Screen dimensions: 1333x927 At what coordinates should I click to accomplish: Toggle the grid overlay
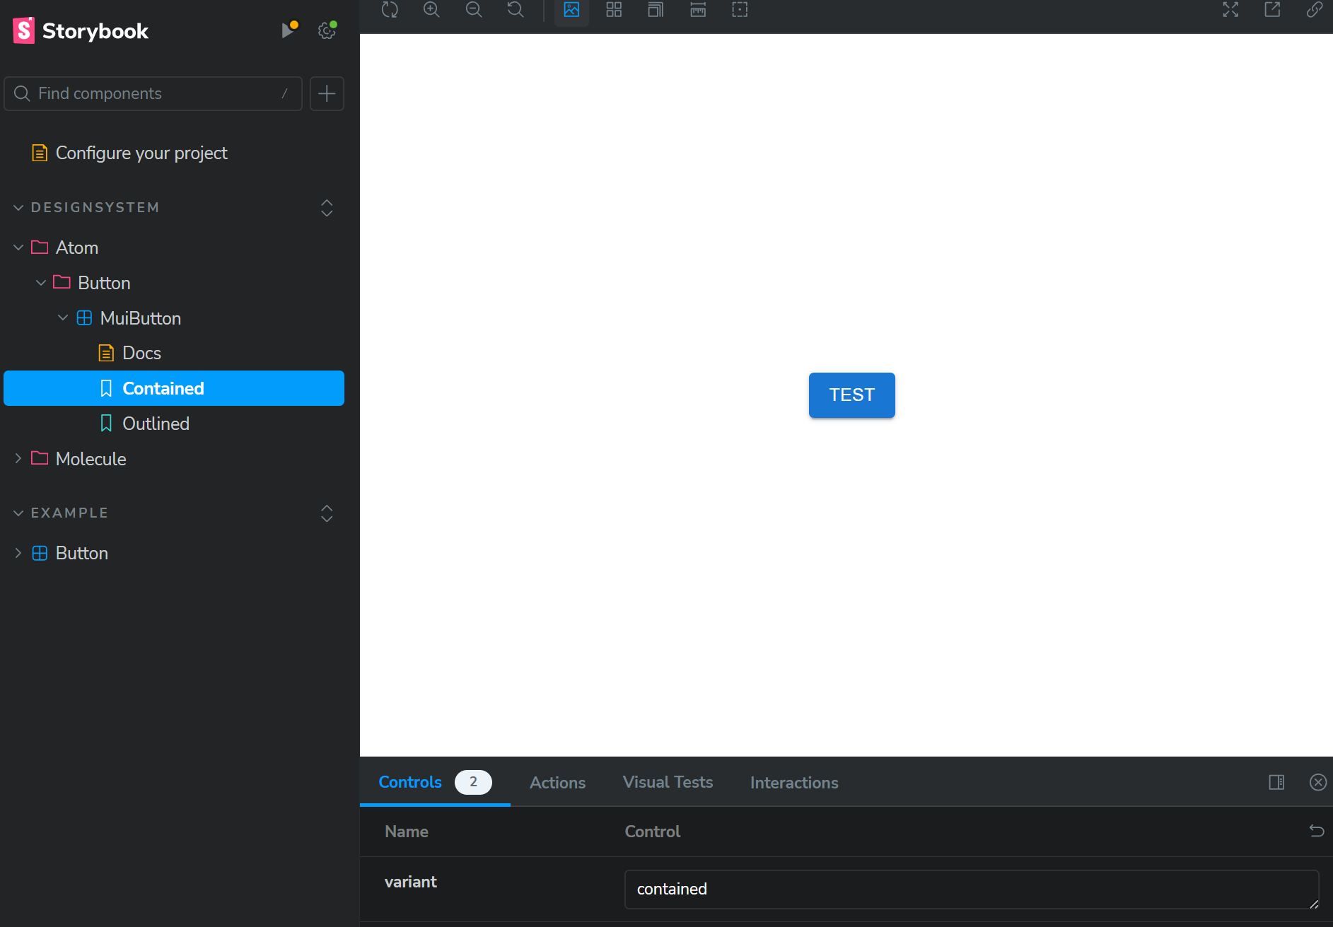point(614,10)
